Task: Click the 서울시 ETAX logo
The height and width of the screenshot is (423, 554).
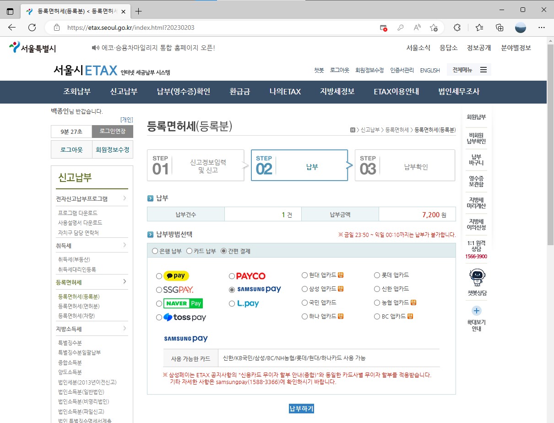Action: click(x=85, y=71)
